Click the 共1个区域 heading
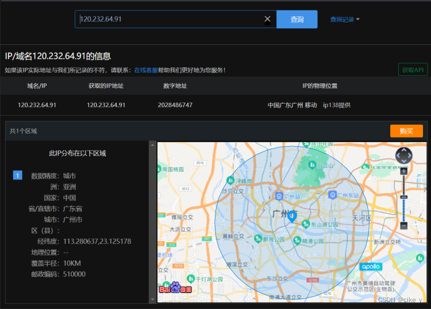The image size is (431, 309). 24,131
